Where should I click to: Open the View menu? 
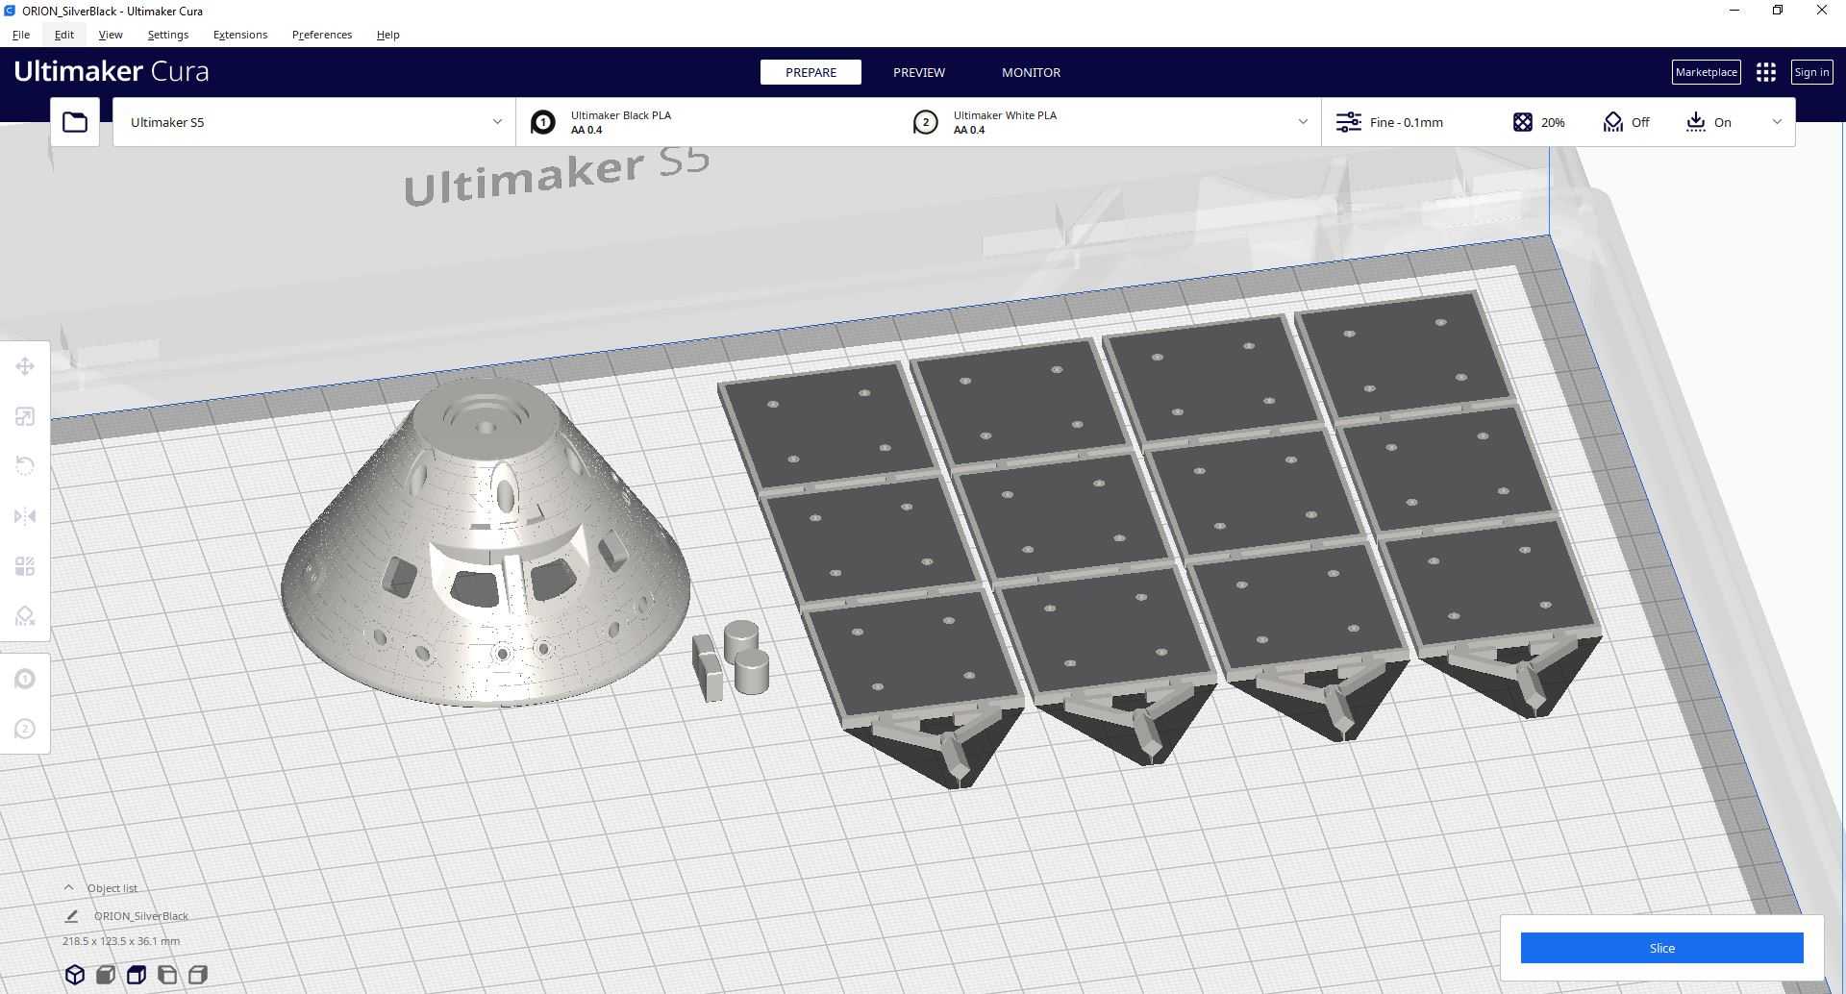[111, 35]
